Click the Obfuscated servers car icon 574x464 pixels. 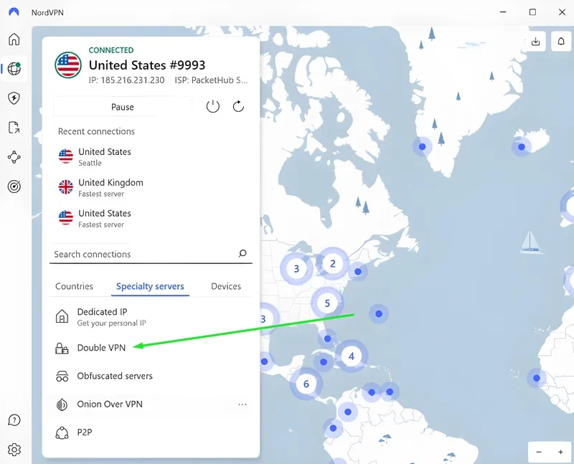click(62, 377)
